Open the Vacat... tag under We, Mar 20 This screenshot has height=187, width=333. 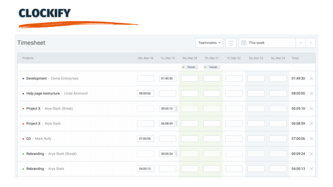(x=190, y=67)
